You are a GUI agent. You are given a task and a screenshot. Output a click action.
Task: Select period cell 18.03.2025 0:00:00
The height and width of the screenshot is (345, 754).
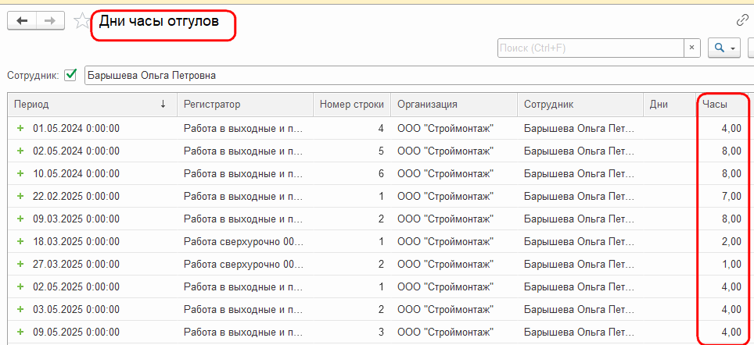76,241
